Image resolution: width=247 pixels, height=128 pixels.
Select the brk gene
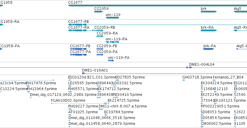[x=209, y=12]
